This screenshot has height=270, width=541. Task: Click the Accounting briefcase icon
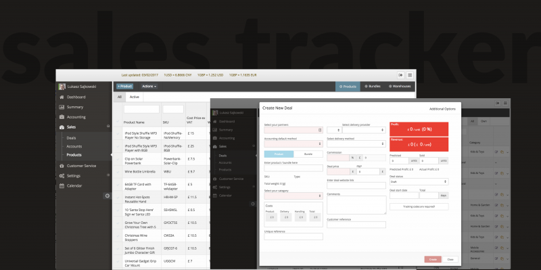tap(62, 117)
